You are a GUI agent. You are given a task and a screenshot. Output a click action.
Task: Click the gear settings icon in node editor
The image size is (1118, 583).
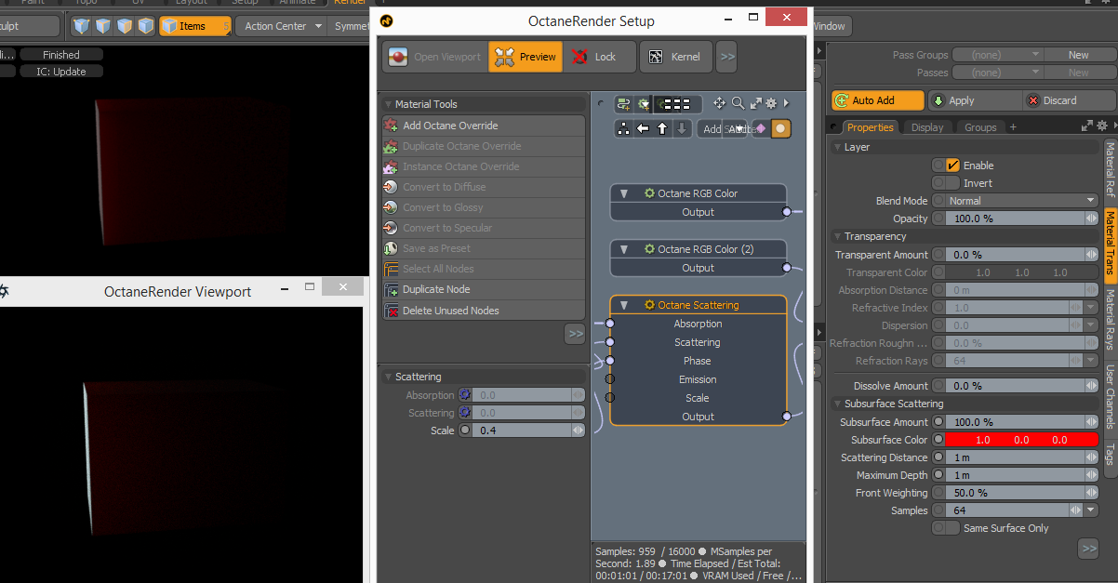click(771, 103)
